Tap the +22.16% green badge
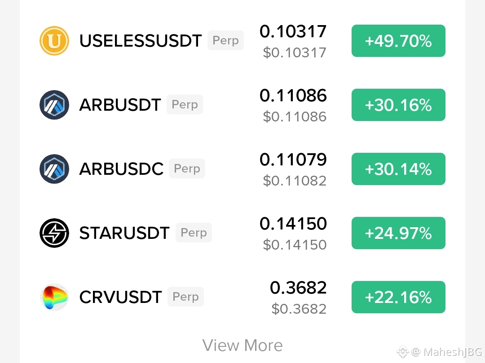The image size is (485, 363). point(398,297)
